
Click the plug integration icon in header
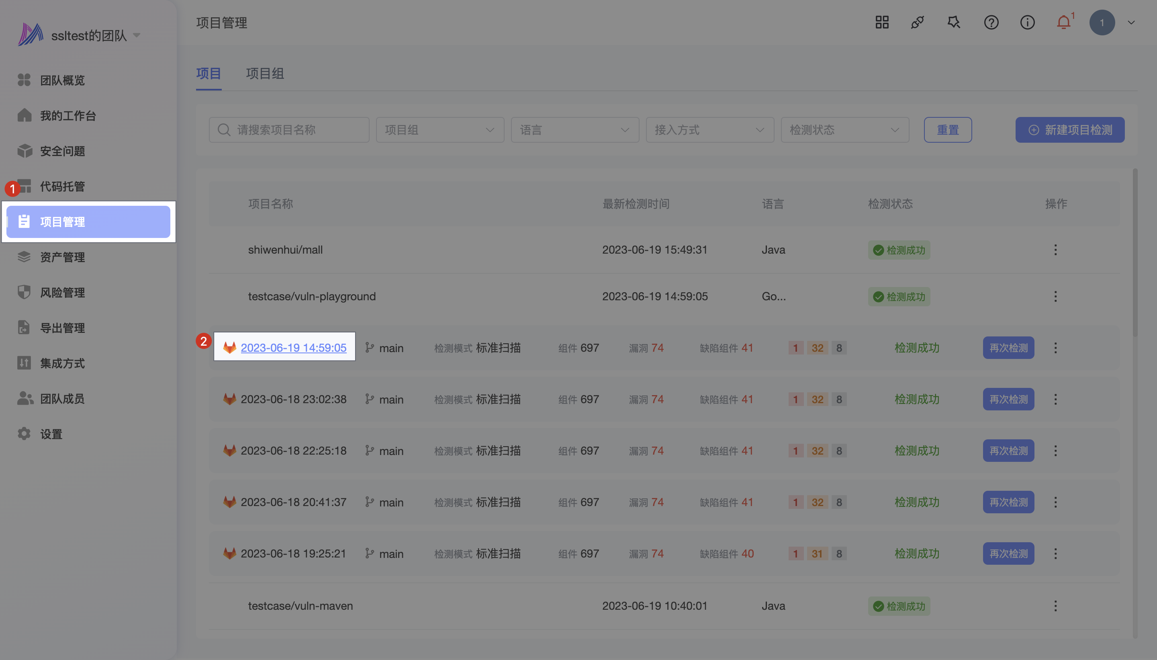click(917, 22)
